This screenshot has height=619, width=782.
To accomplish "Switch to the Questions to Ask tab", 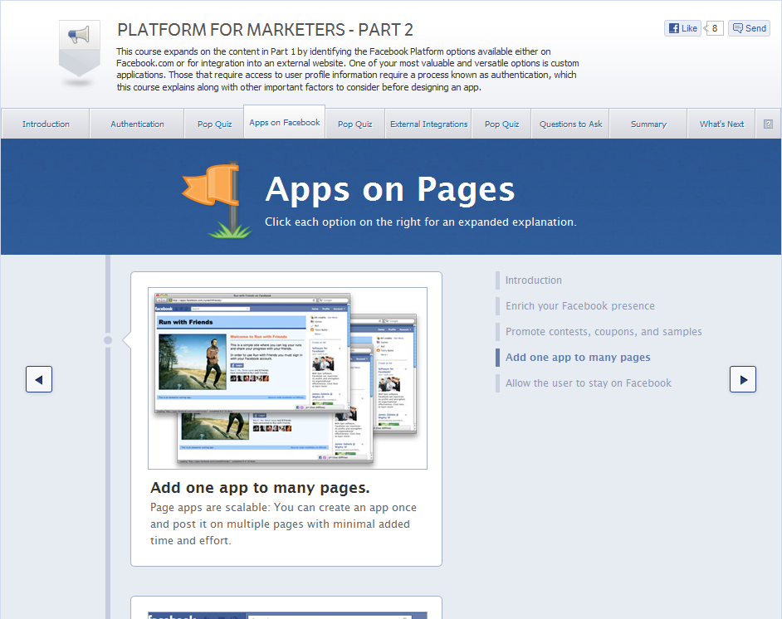I will pos(570,124).
